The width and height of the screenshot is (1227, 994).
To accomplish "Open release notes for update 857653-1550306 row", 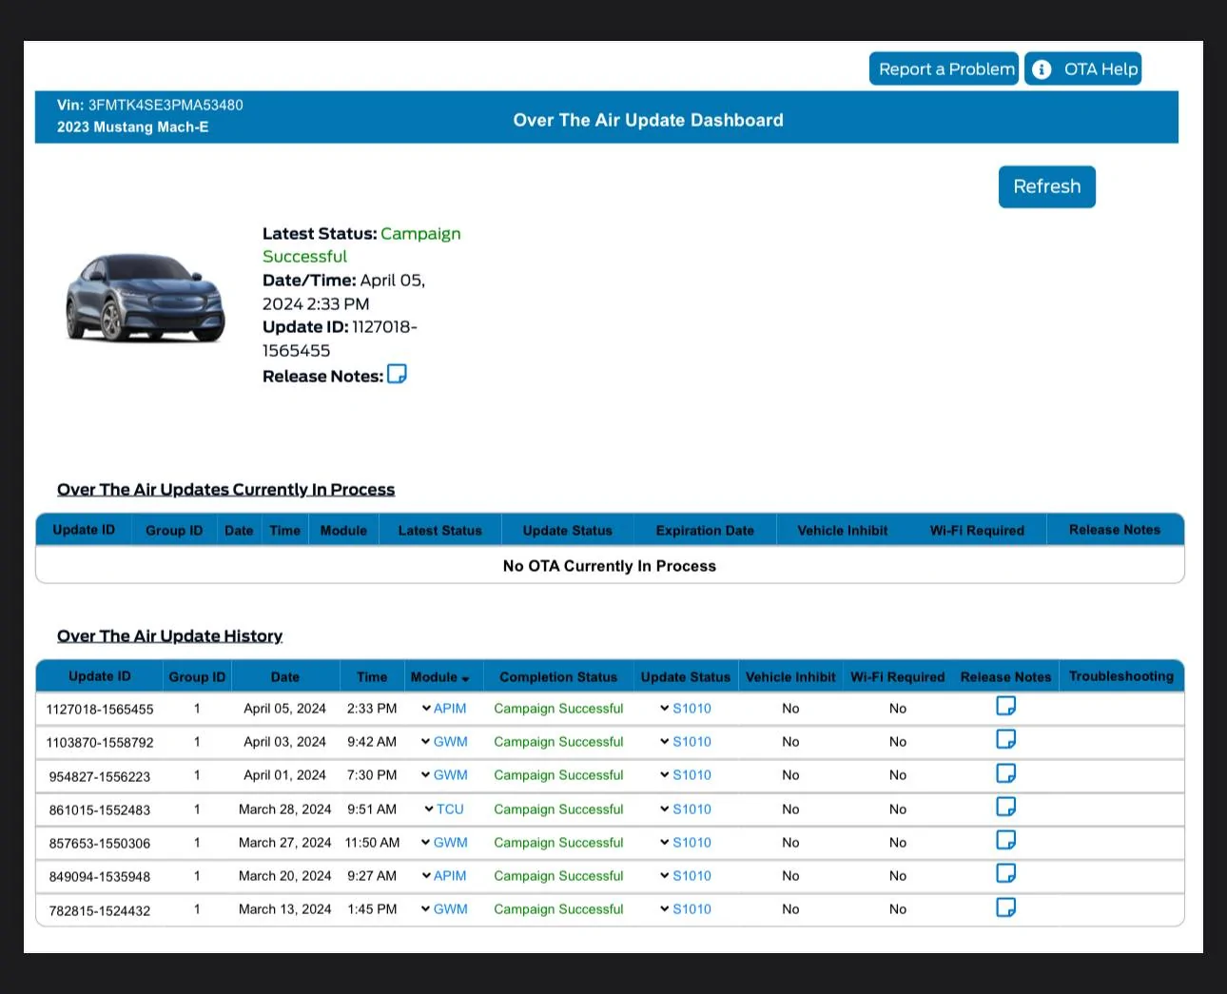I will point(1005,840).
